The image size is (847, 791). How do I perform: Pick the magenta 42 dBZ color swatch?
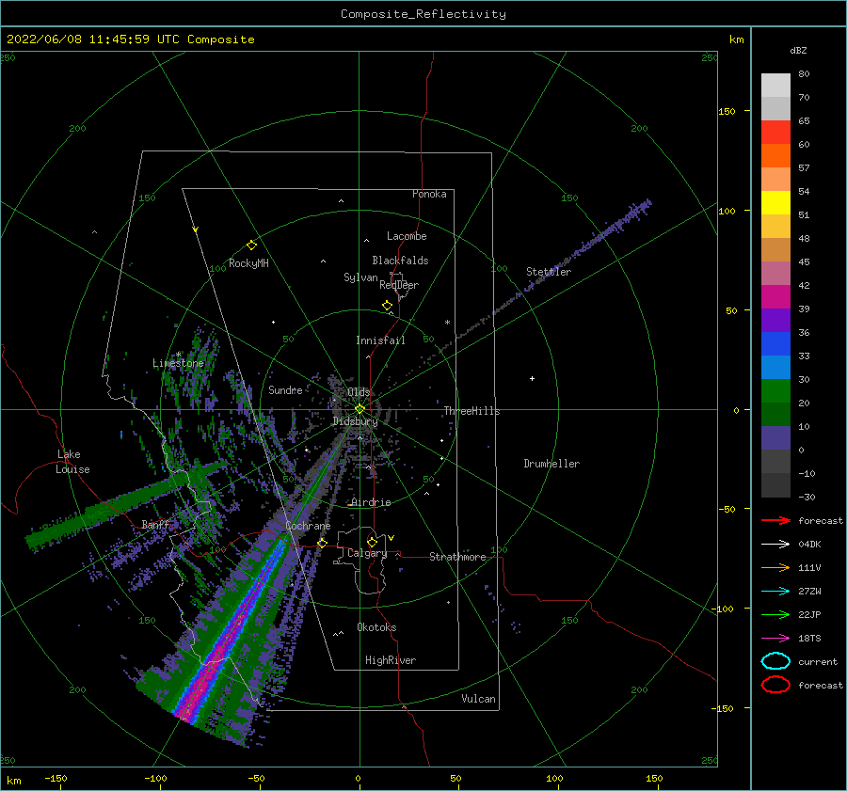[x=775, y=296]
